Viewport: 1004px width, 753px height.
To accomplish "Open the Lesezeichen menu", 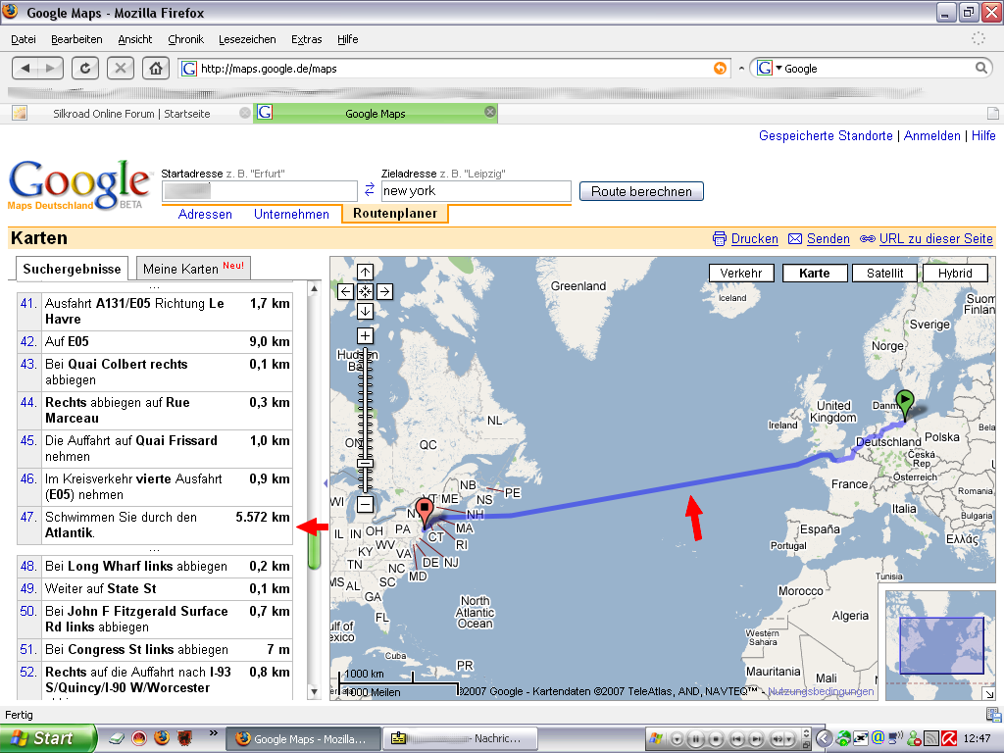I will pyautogui.click(x=247, y=39).
